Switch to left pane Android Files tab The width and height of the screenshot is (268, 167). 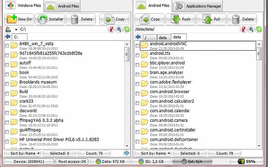tap(62, 6)
